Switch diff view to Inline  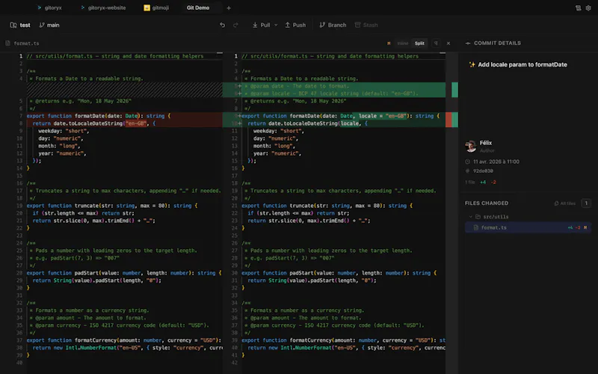tap(403, 43)
